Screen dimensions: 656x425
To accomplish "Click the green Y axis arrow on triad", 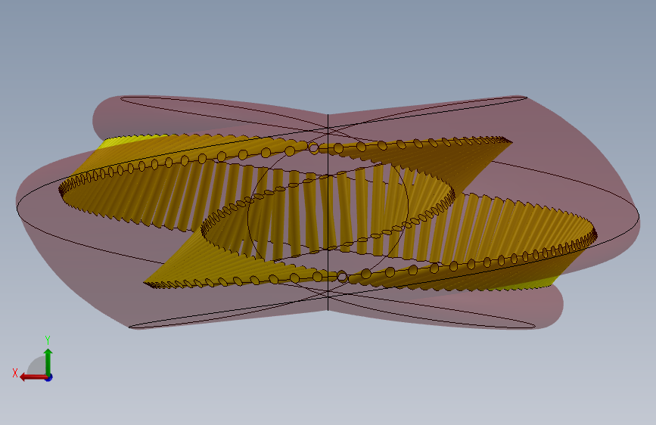I will [x=48, y=361].
